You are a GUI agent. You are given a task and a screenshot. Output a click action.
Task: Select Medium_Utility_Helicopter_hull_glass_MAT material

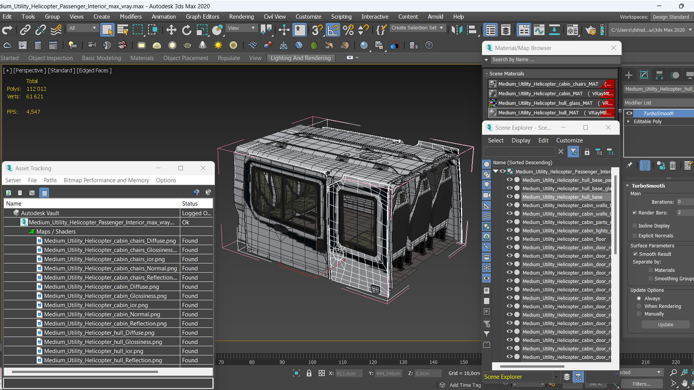click(x=551, y=103)
